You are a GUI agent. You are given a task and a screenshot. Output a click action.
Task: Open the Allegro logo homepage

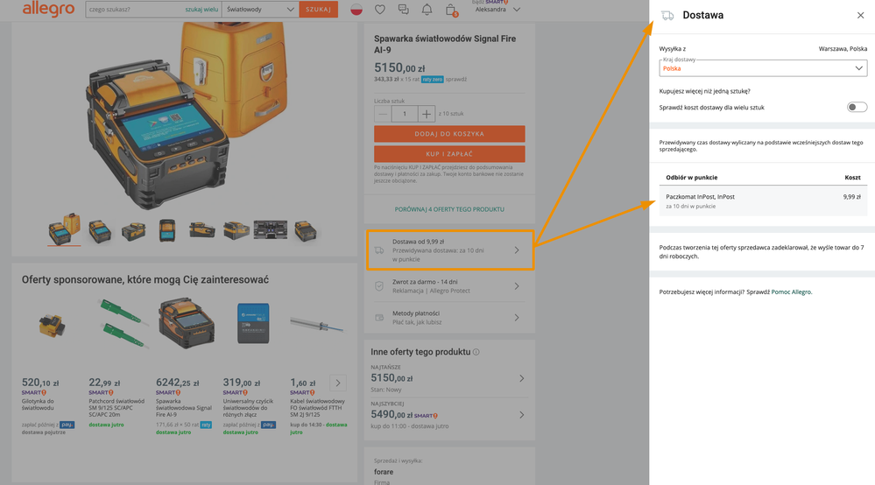click(48, 9)
